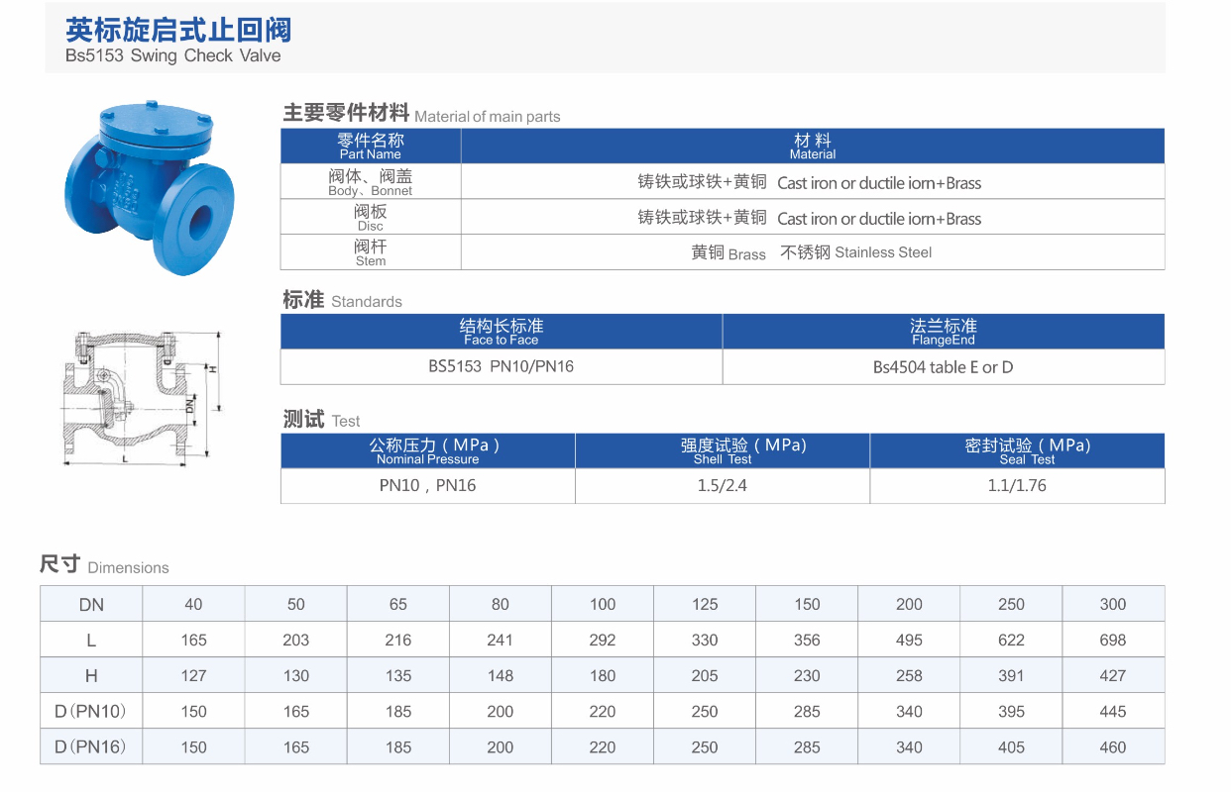Screen dimensions: 1231x792
Task: Select the FlangeEnd header cell
Action: click(943, 332)
